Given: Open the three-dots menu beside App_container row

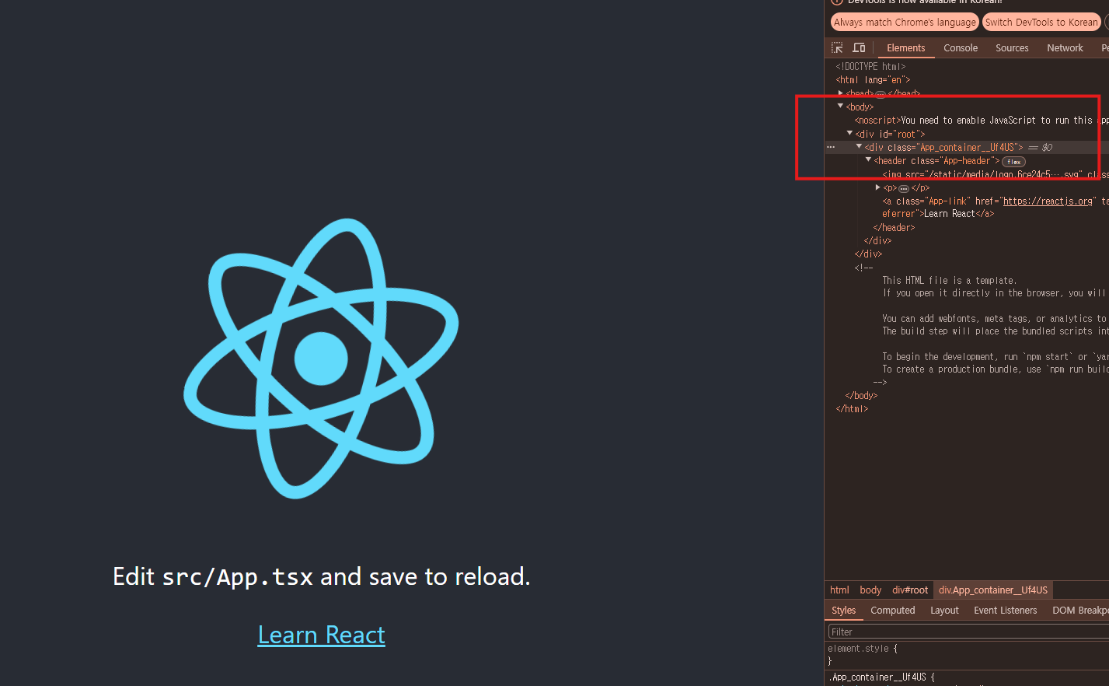Looking at the screenshot, I should (x=831, y=147).
